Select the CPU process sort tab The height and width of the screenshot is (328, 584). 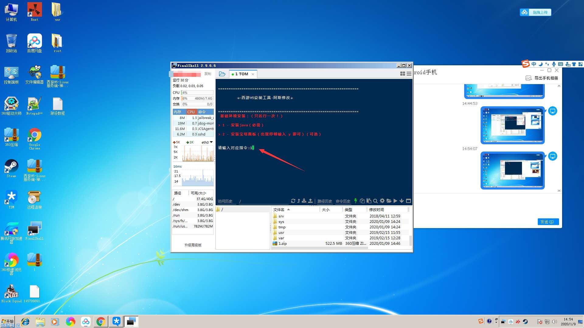coord(191,112)
